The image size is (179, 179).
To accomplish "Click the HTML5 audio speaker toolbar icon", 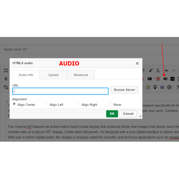I will pos(165,79).
